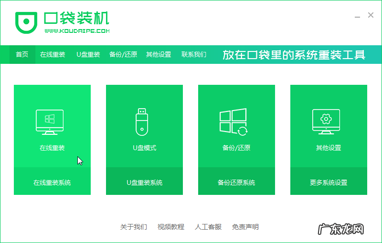Open the 关于我们 link
Image resolution: width=382 pixels, height=243 pixels.
click(134, 227)
